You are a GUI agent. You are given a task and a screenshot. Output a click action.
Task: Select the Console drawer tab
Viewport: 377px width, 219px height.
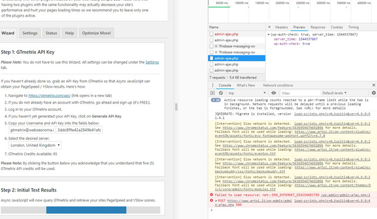225,85
